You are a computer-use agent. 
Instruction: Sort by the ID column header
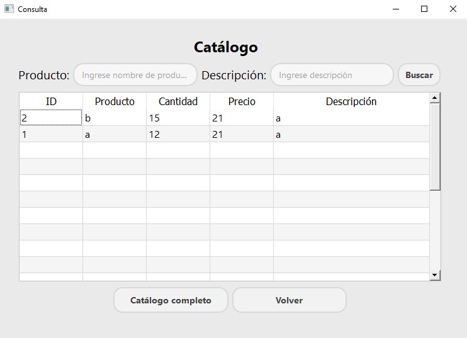pyautogui.click(x=51, y=101)
